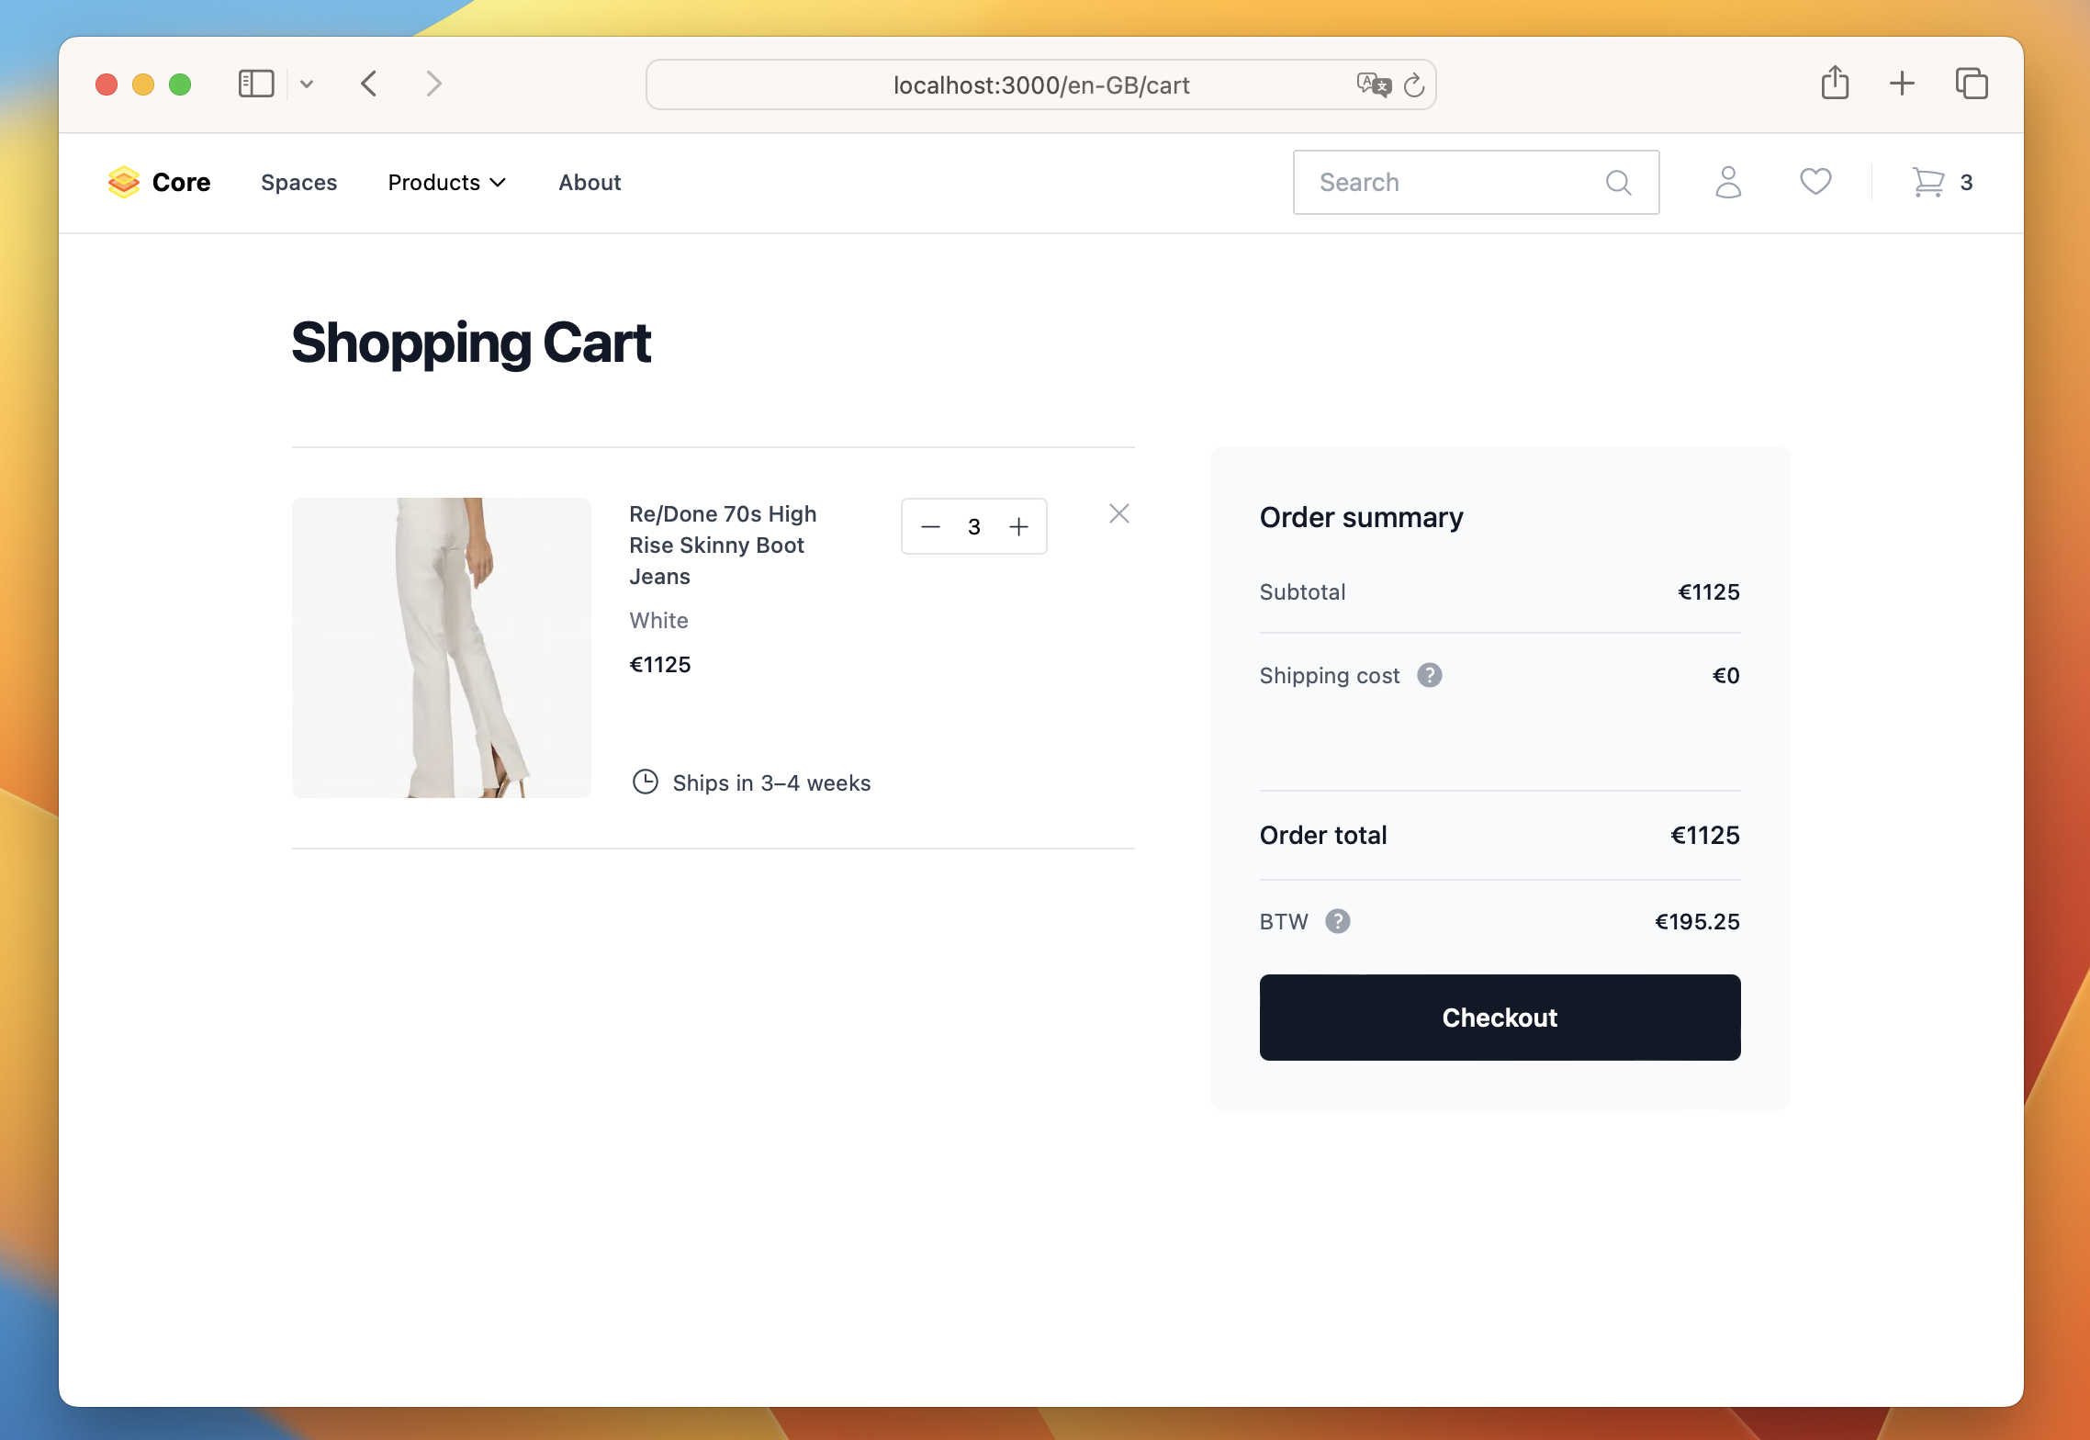
Task: Open the sidebar options chevron
Action: click(x=307, y=84)
